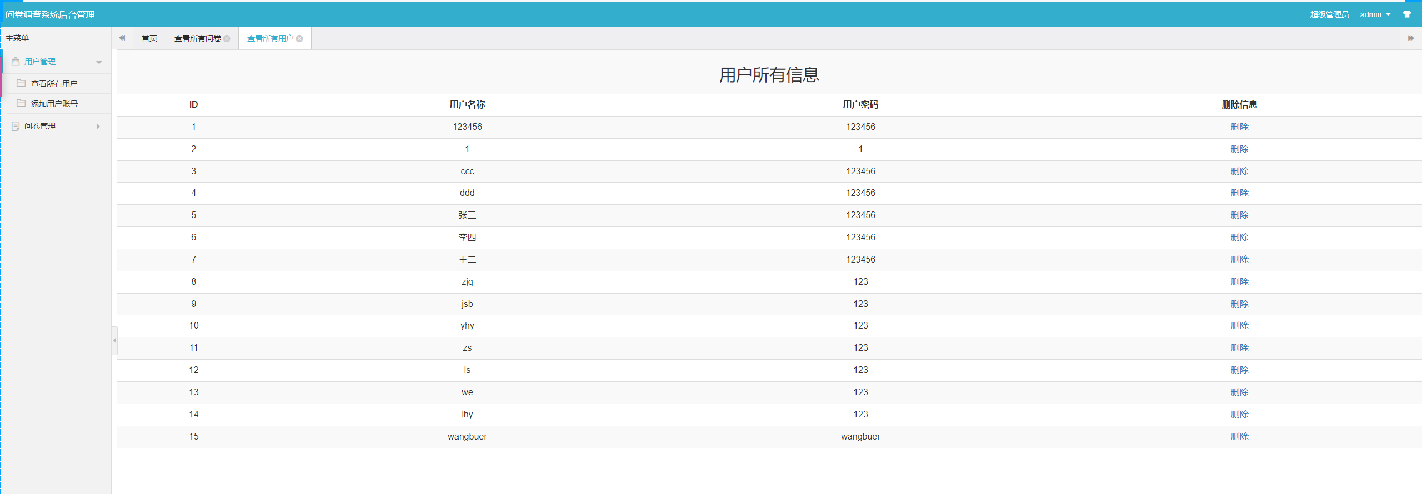Image resolution: width=1422 pixels, height=494 pixels.
Task: Close the 查看所有用户 tab
Action: (299, 38)
